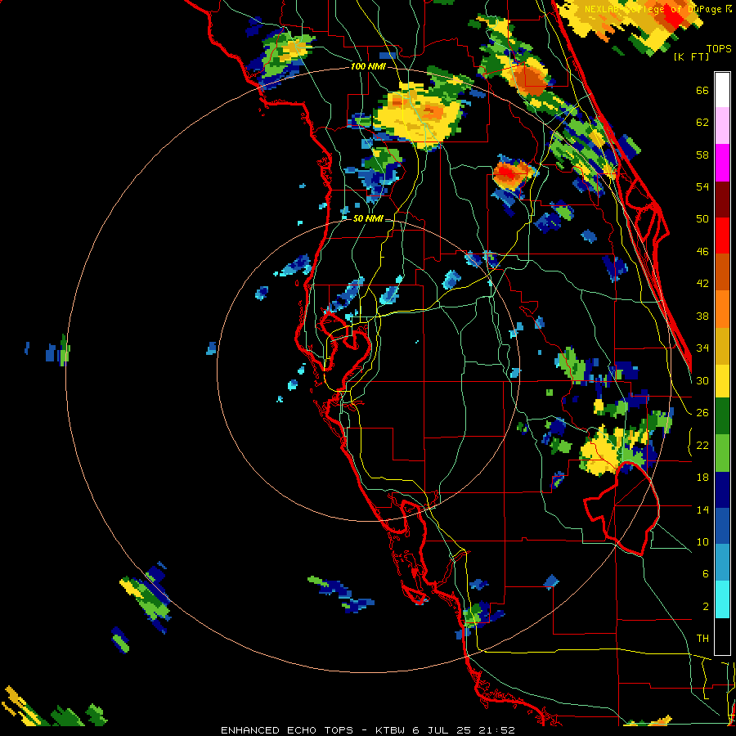The height and width of the screenshot is (736, 736).
Task: Click the legend value 42
Action: (x=702, y=284)
